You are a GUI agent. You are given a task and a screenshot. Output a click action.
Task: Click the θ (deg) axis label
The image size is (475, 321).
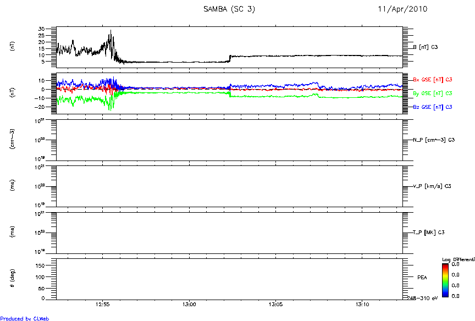(13, 278)
